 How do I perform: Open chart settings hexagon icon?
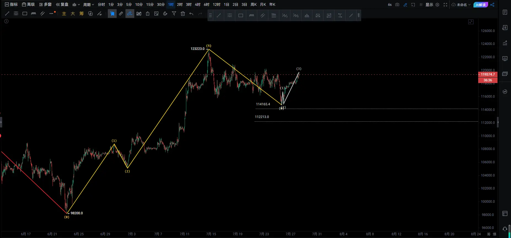pyautogui.click(x=437, y=5)
